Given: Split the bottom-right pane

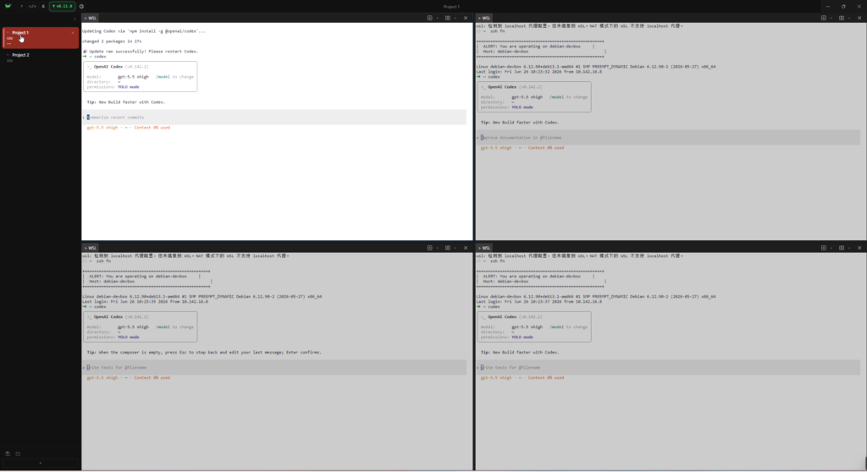Looking at the screenshot, I should [841, 248].
